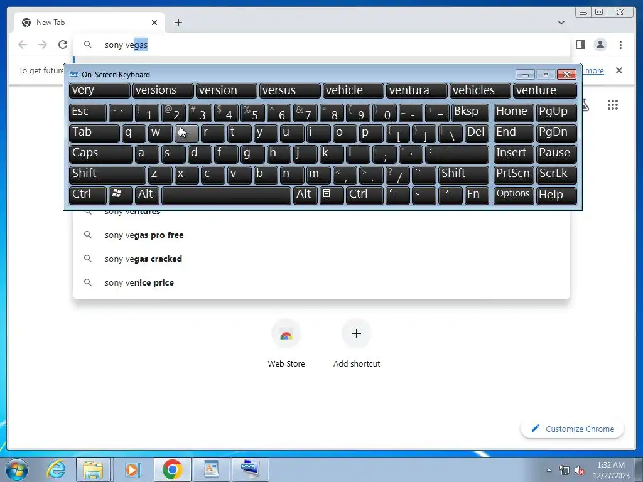Viewport: 643px width, 482px height.
Task: Choose suggestion 'sony vegas pro free'
Action: point(321,235)
